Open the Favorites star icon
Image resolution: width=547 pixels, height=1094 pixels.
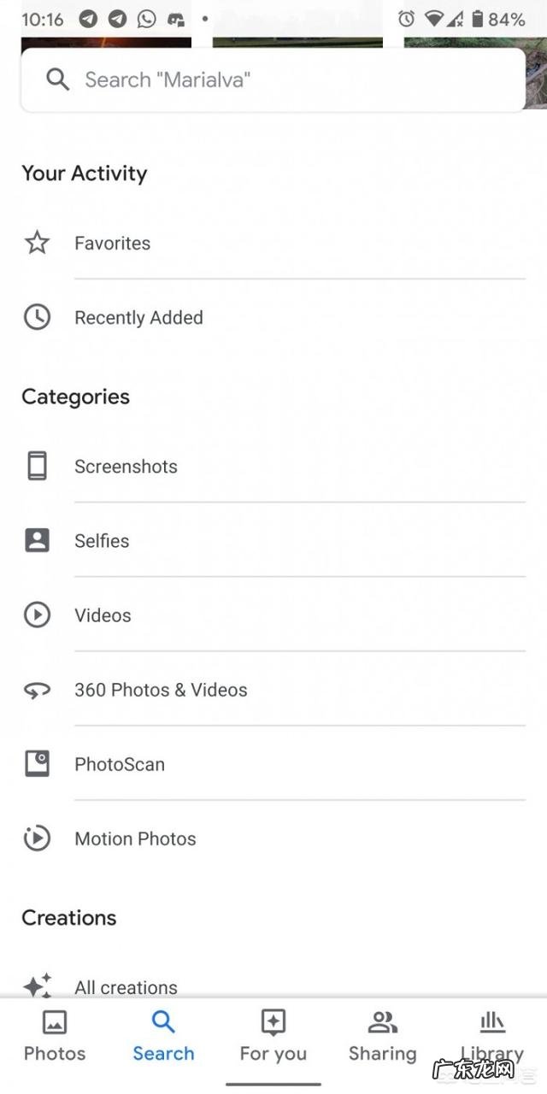[36, 243]
